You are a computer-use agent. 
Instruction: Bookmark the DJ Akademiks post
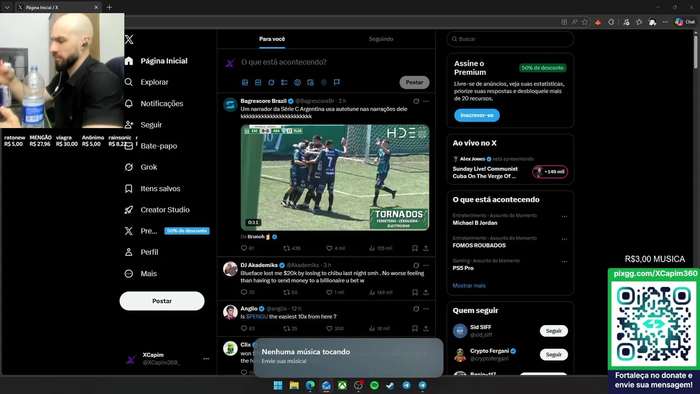[415, 293]
